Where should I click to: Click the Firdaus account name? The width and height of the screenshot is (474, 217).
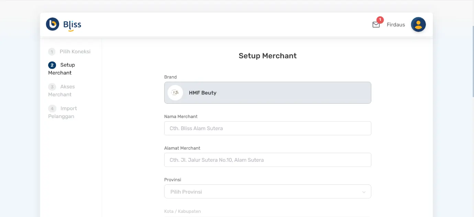(x=396, y=24)
